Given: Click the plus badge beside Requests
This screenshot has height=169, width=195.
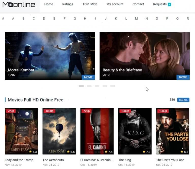Looking at the screenshot, I should coord(169,5).
